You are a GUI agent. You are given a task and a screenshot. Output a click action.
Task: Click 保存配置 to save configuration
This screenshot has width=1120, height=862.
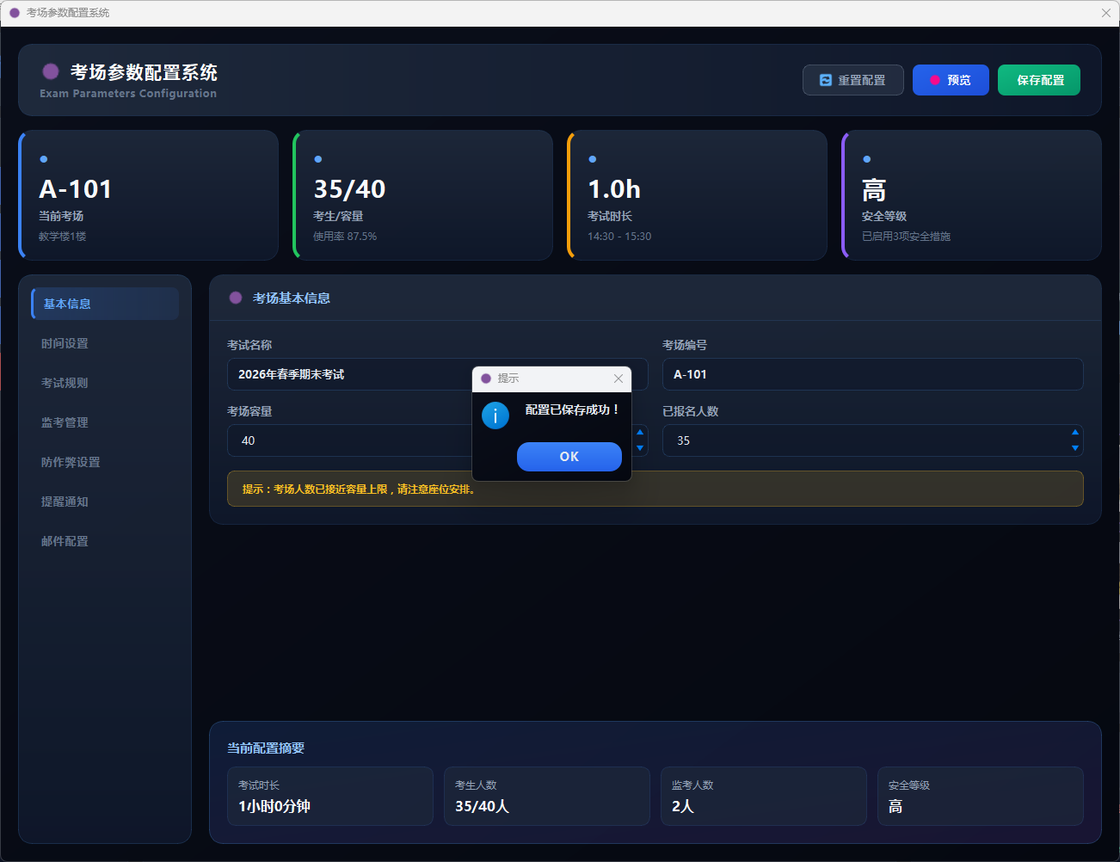(1038, 80)
